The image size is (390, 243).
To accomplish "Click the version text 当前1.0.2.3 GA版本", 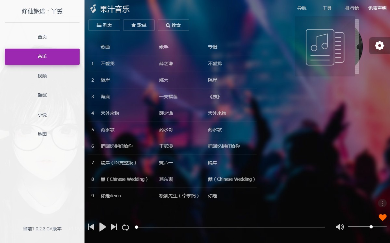I will click(42, 229).
